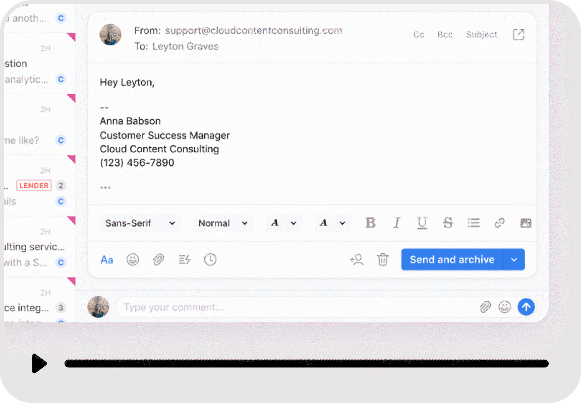Open the text color dropdown
The width and height of the screenshot is (581, 403).
(283, 223)
